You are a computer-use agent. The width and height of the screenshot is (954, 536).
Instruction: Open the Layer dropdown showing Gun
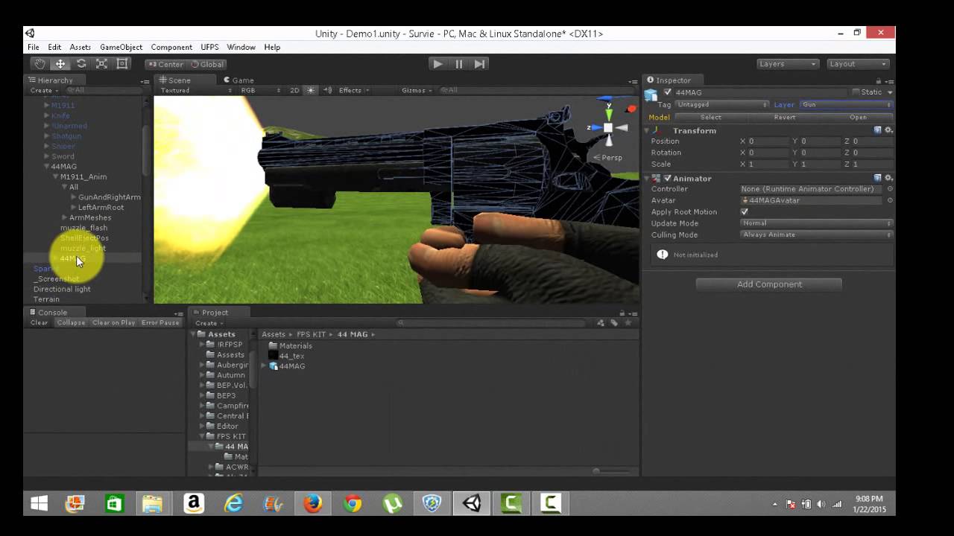(x=846, y=105)
